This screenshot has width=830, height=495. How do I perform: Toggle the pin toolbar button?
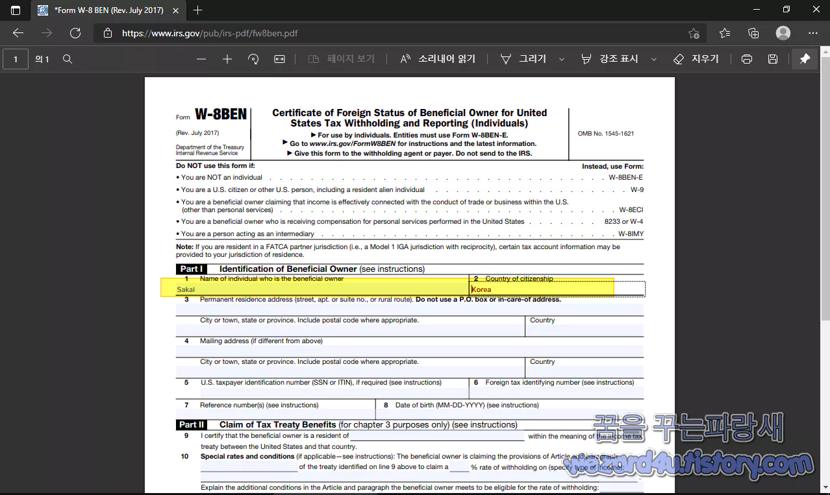pos(805,59)
